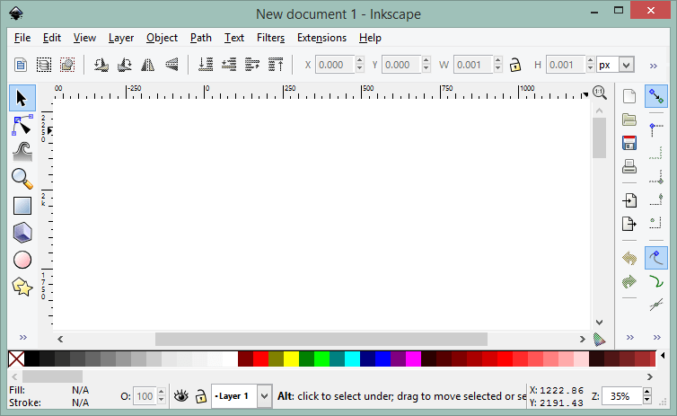Select the Zoom magnifier tool

[x=22, y=179]
